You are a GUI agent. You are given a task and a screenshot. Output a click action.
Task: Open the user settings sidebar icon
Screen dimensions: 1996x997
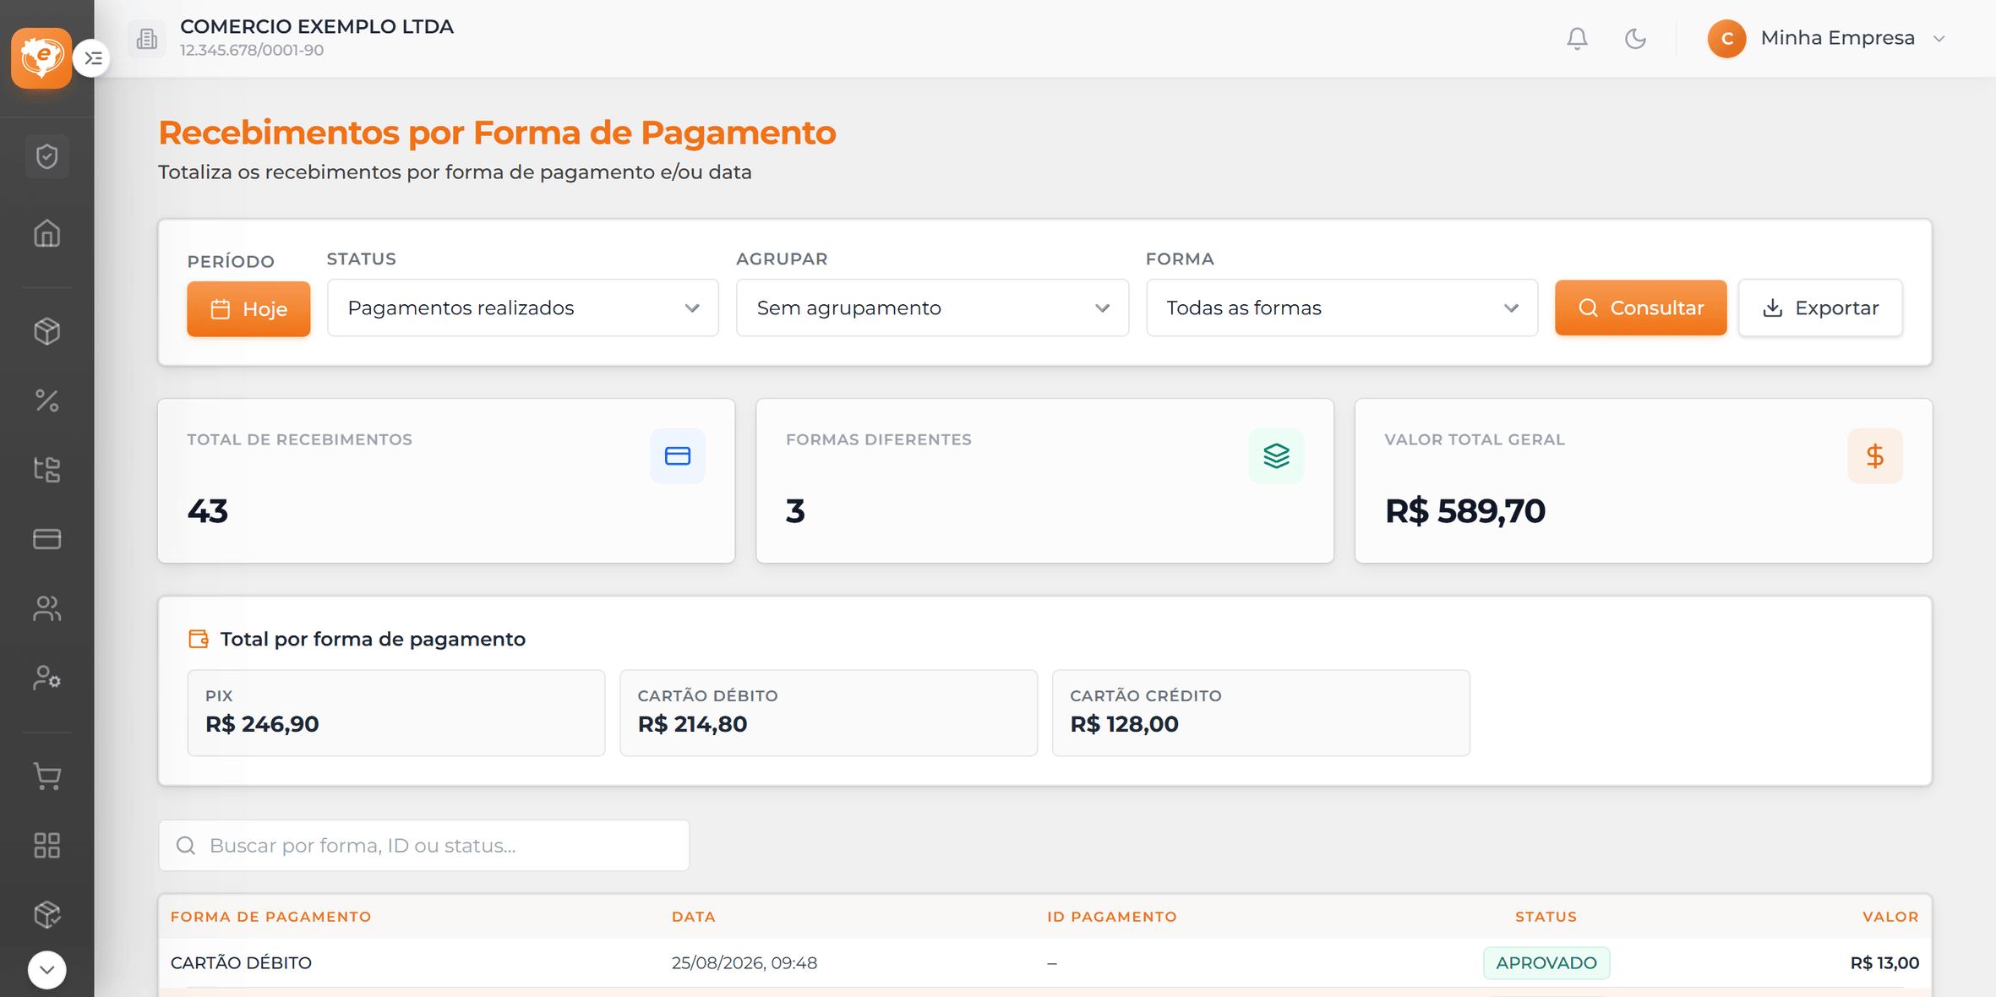[47, 678]
